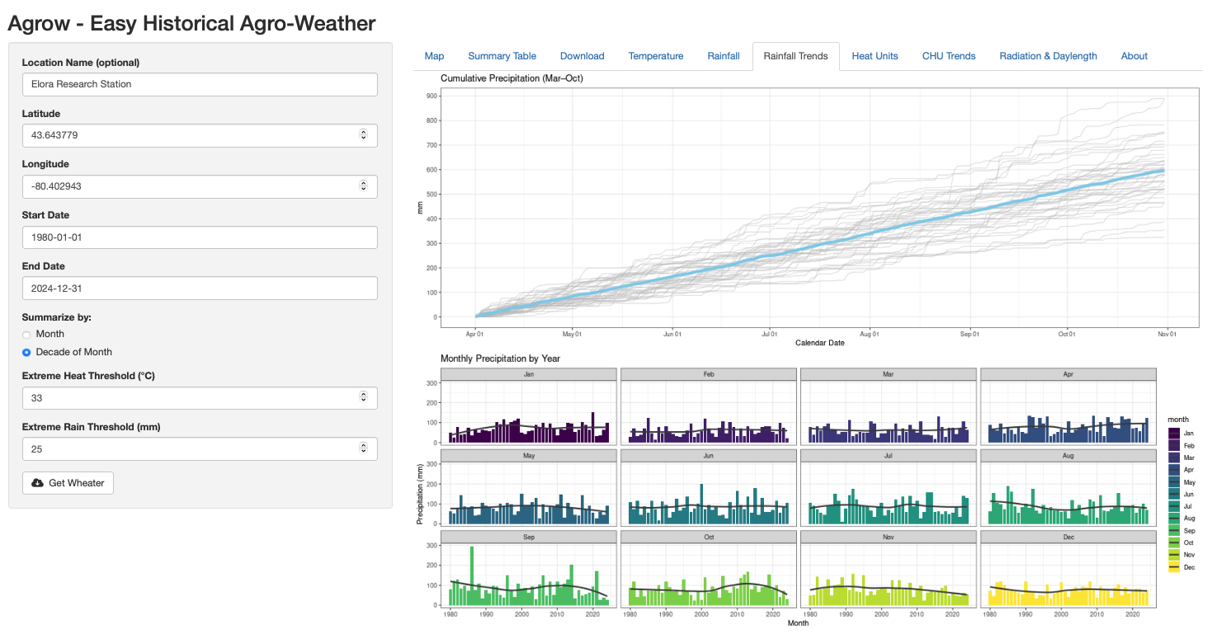The height and width of the screenshot is (638, 1212).
Task: Click the Extreme Rain Threshold stepper arrows
Action: coord(363,449)
